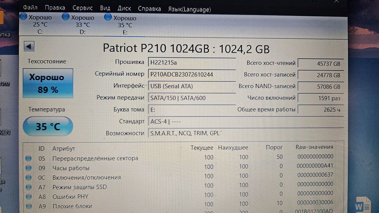This screenshot has width=379, height=213.
Task: Open the Справка menu
Action: pyautogui.click(x=149, y=9)
